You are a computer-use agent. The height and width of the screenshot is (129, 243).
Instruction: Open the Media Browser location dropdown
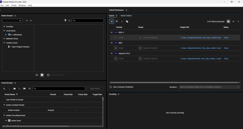pos(12,20)
